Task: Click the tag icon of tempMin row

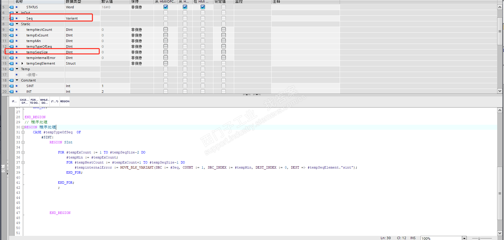Action: (12, 41)
